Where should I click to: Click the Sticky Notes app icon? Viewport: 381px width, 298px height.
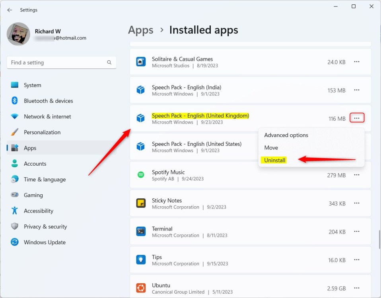[141, 203]
